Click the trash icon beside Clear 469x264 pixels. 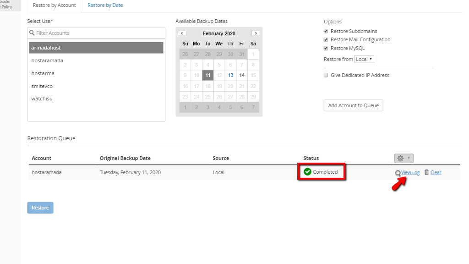point(426,172)
